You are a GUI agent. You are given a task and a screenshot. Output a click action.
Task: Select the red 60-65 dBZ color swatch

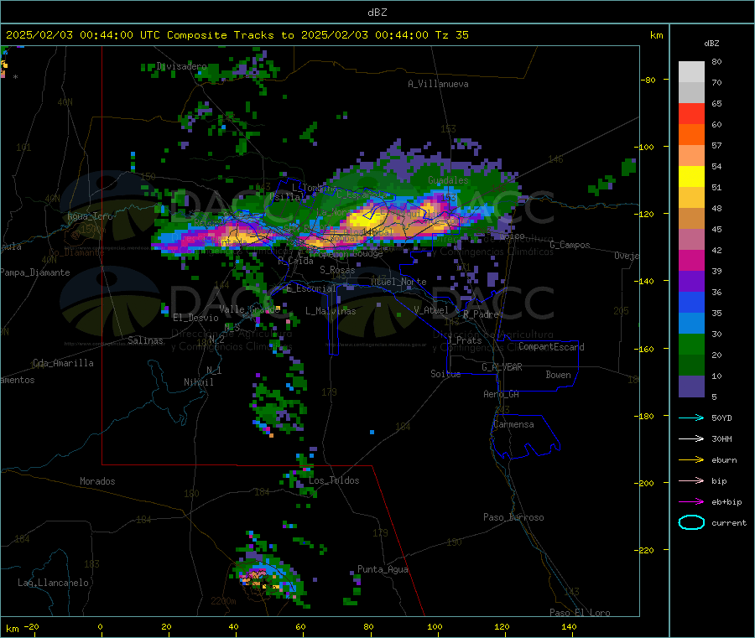tap(691, 114)
